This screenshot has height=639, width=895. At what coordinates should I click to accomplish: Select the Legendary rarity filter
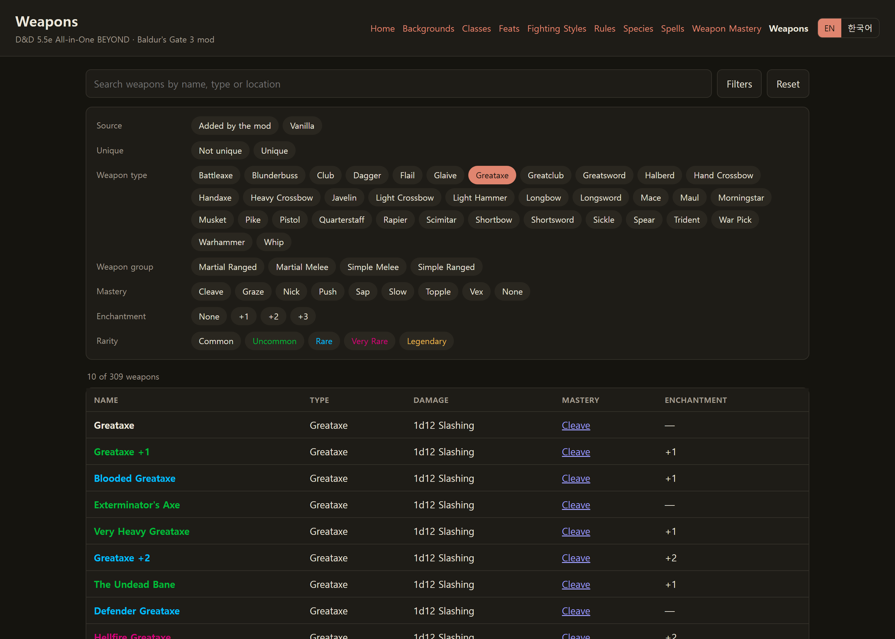click(426, 341)
